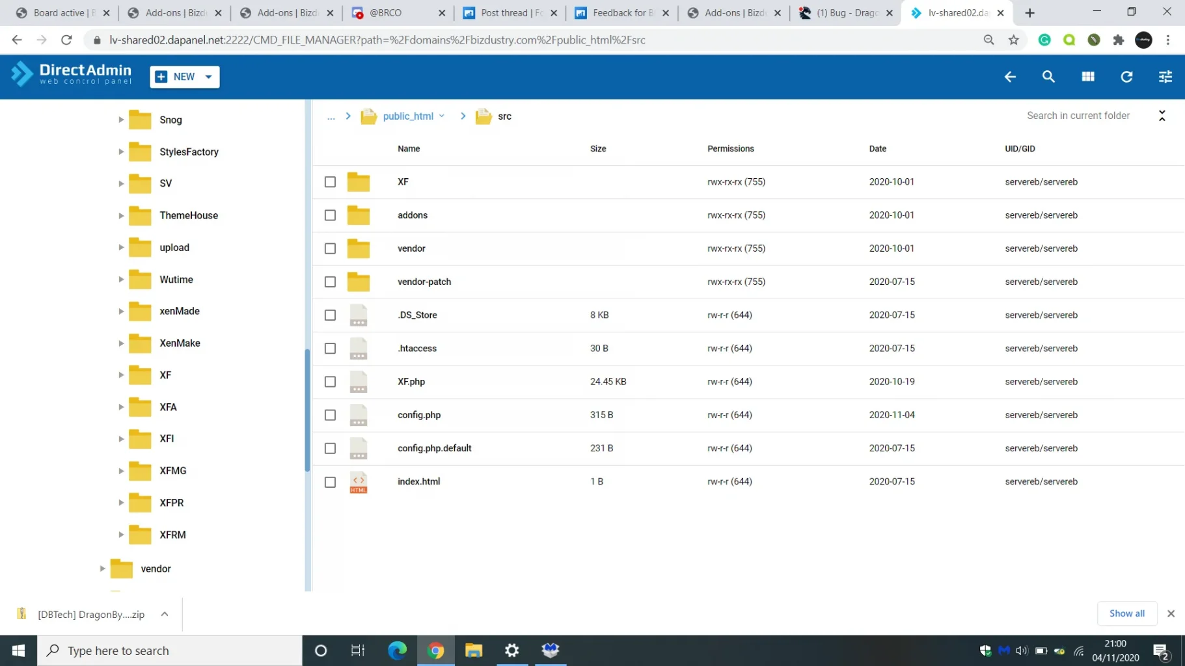Collapse the search bar toggle icon
This screenshot has height=666, width=1185.
pos(1162,116)
